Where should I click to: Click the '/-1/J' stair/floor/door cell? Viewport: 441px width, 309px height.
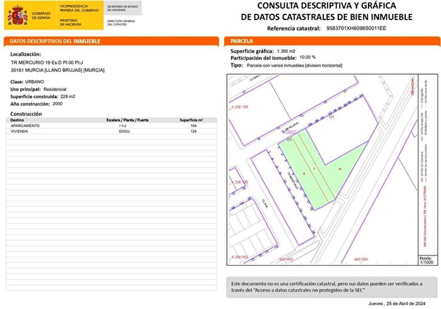click(x=123, y=126)
